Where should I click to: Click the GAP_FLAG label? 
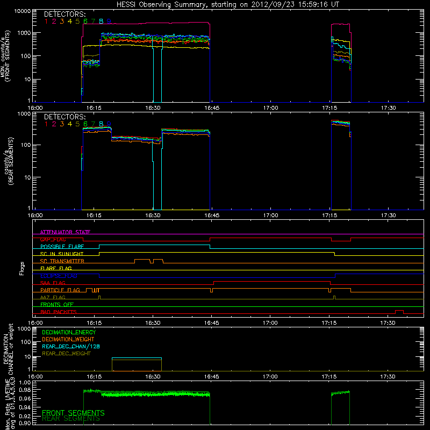[x=53, y=239]
